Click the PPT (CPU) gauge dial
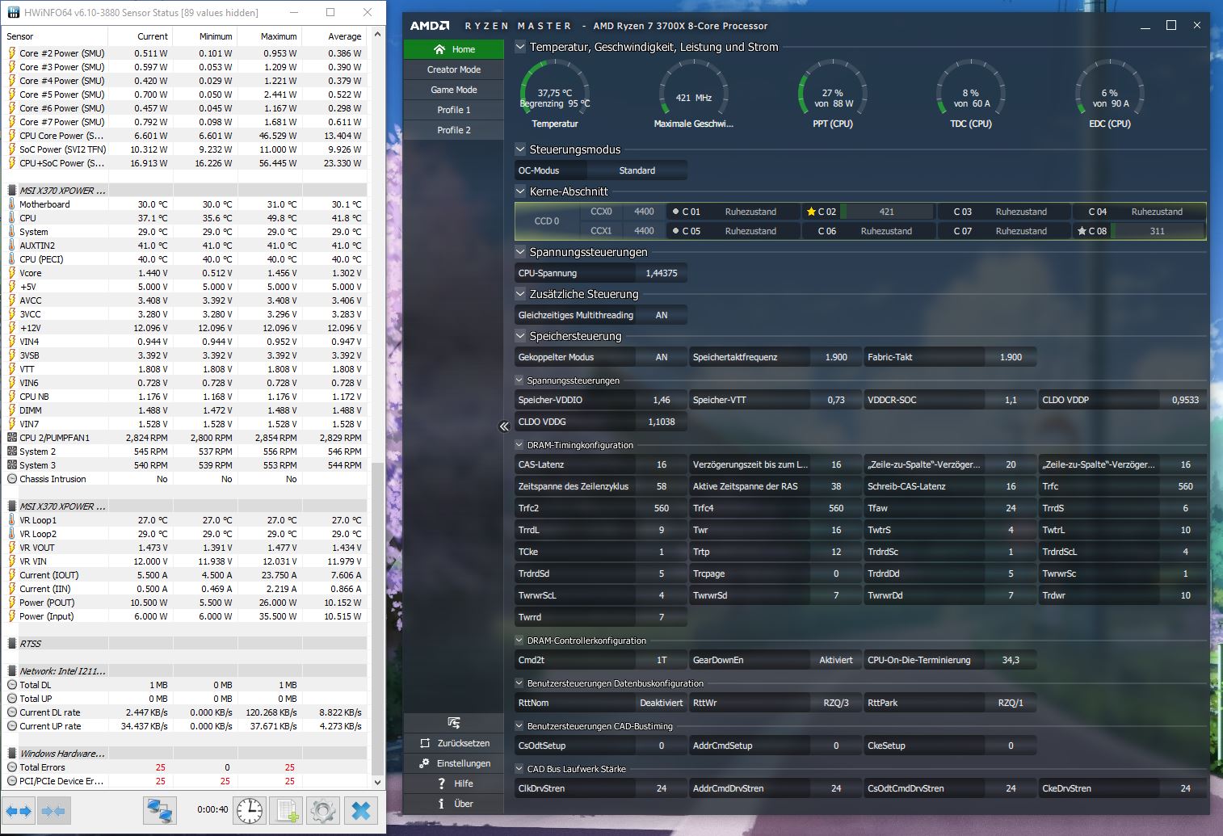Image resolution: width=1223 pixels, height=836 pixels. coord(833,94)
